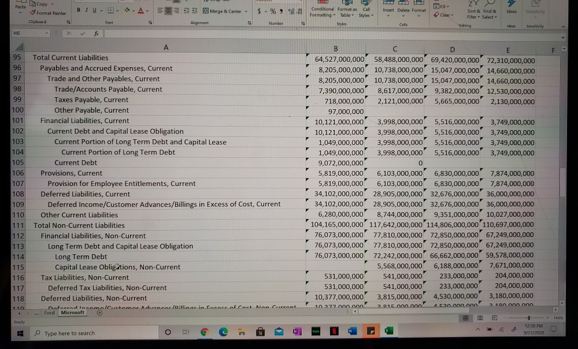The image size is (578, 349).
Task: Switch to Page Break Preview
Action: point(494,318)
